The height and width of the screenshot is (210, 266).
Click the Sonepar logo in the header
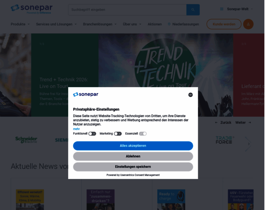tap(32, 9)
